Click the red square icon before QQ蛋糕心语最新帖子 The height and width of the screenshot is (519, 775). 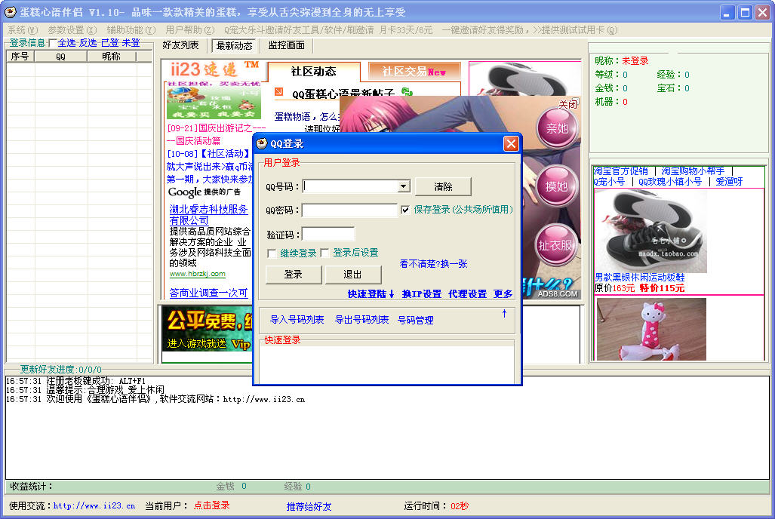278,91
